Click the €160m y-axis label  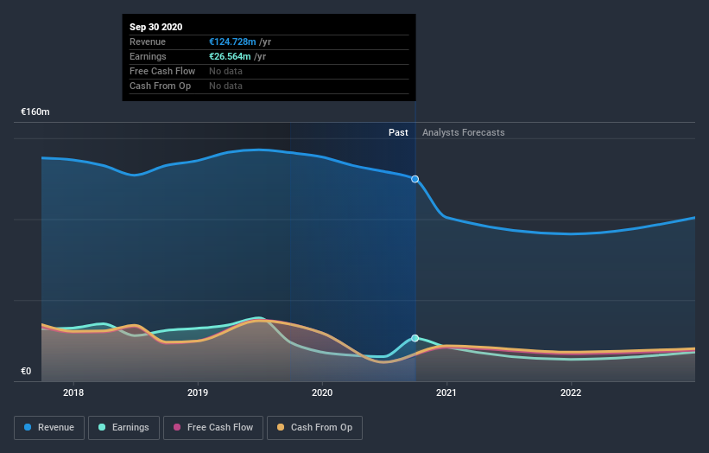click(35, 112)
